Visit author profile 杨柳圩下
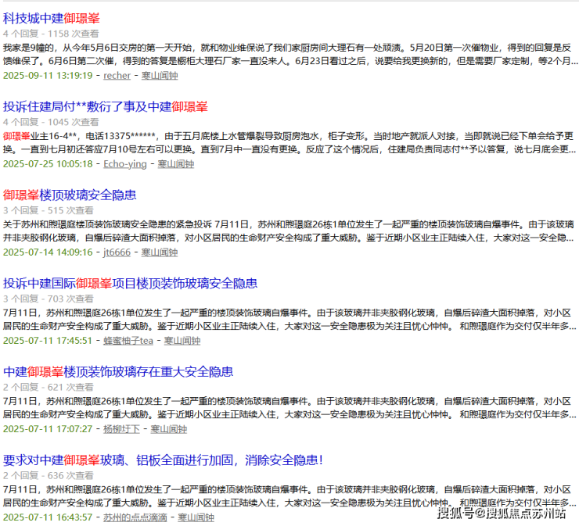Screen dimensions: 579x526 coord(121,429)
